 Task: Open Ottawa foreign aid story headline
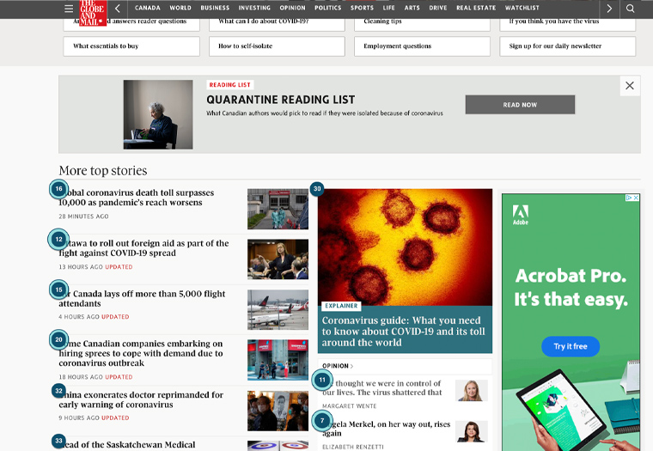tap(143, 248)
